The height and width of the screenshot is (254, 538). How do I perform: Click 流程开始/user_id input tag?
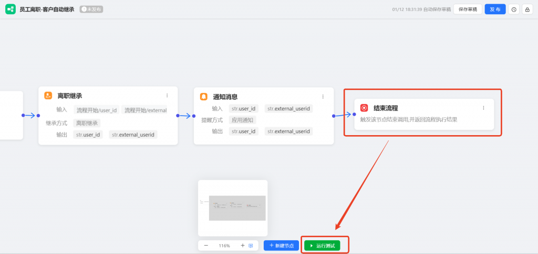(97, 110)
